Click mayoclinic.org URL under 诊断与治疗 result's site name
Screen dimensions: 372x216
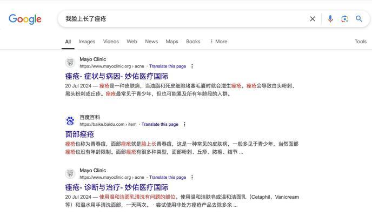pyautogui.click(x=112, y=178)
